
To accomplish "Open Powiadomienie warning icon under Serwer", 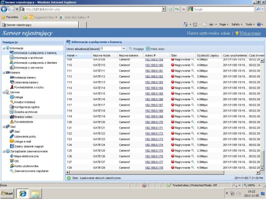I will [x=12, y=122].
